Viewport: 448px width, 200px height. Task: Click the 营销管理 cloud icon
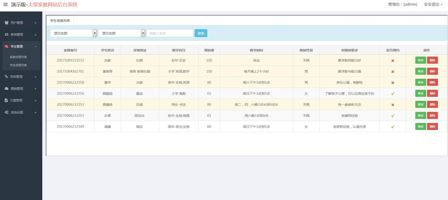coord(6,89)
